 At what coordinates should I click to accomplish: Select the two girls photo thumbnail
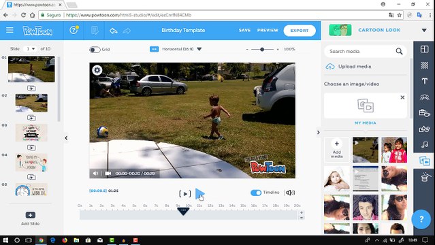(394, 150)
